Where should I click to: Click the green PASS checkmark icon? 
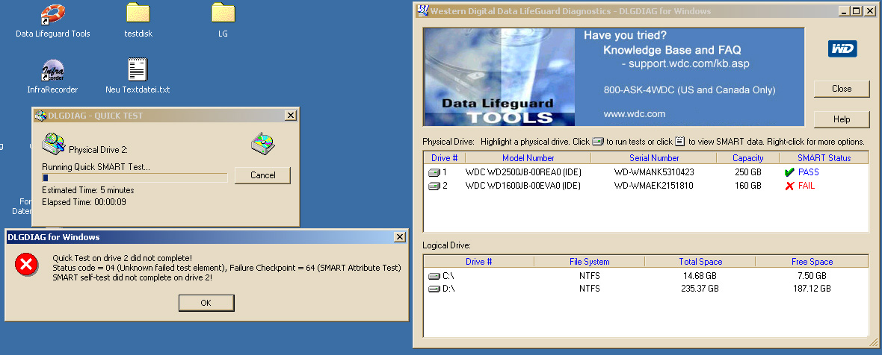(789, 172)
